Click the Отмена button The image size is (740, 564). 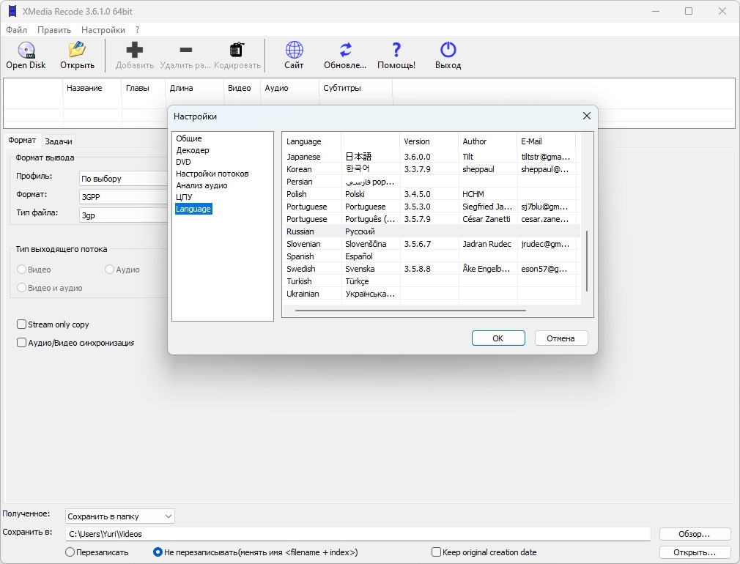(561, 338)
